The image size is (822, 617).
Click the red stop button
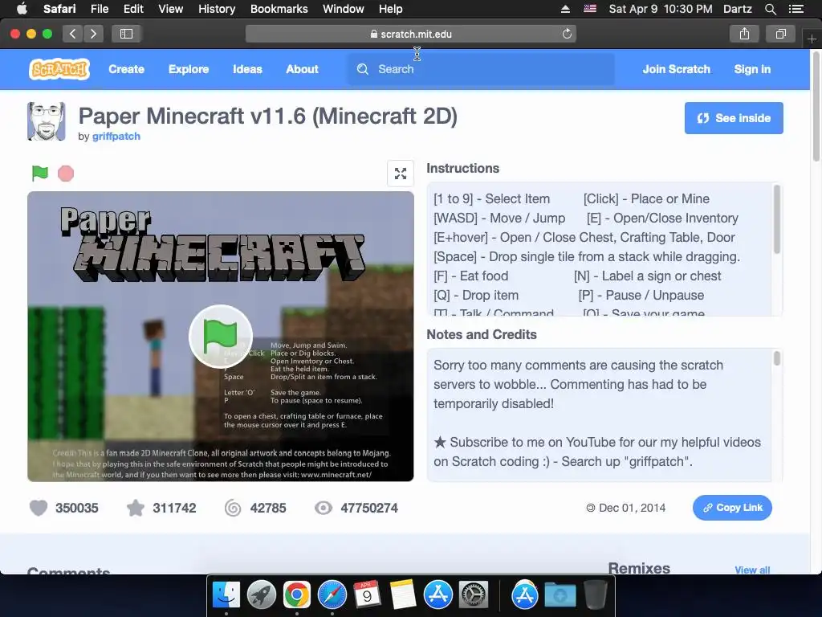pyautogui.click(x=66, y=174)
